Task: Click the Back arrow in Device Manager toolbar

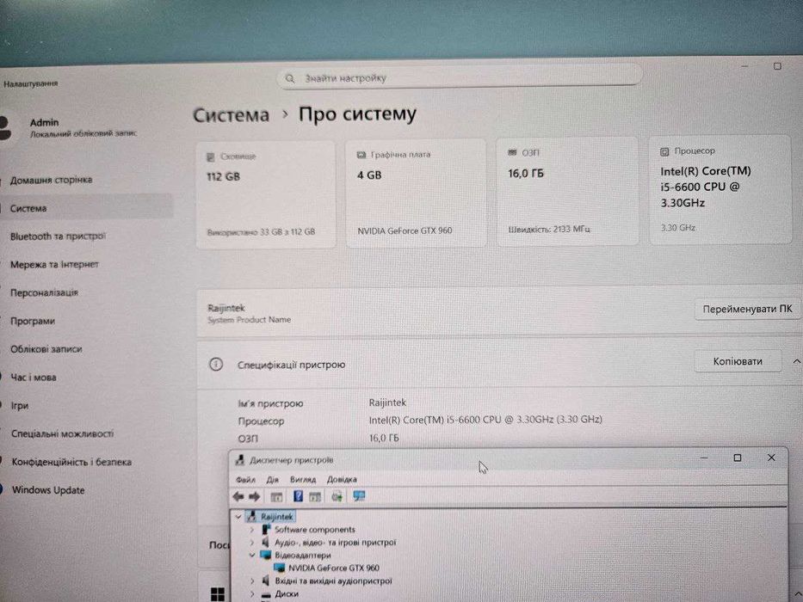Action: click(x=238, y=496)
